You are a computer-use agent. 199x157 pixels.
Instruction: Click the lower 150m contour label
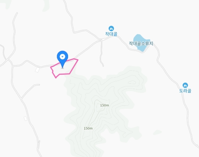pyautogui.click(x=88, y=128)
